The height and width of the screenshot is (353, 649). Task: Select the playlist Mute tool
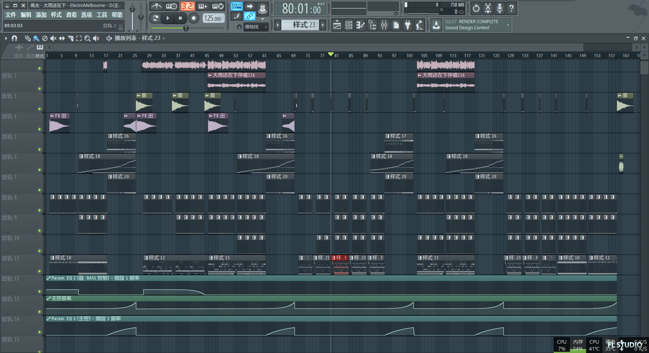click(x=53, y=38)
